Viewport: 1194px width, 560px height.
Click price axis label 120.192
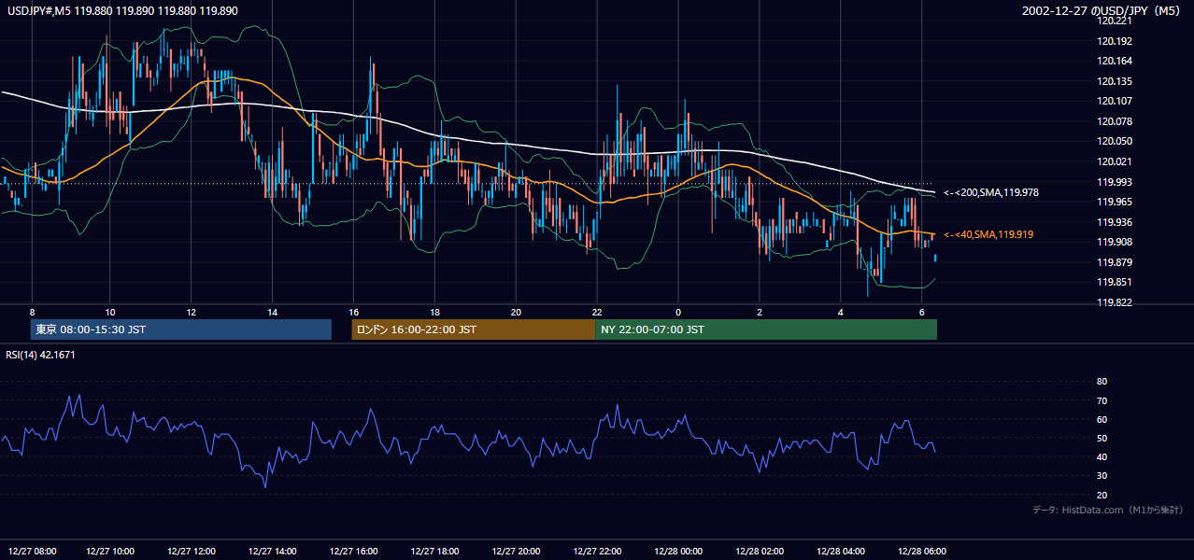click(1114, 41)
